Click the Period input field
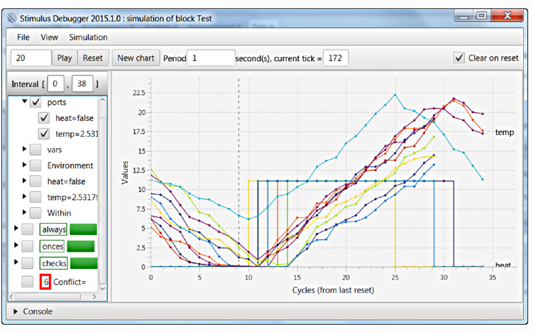This screenshot has height=333, width=533. [x=212, y=58]
